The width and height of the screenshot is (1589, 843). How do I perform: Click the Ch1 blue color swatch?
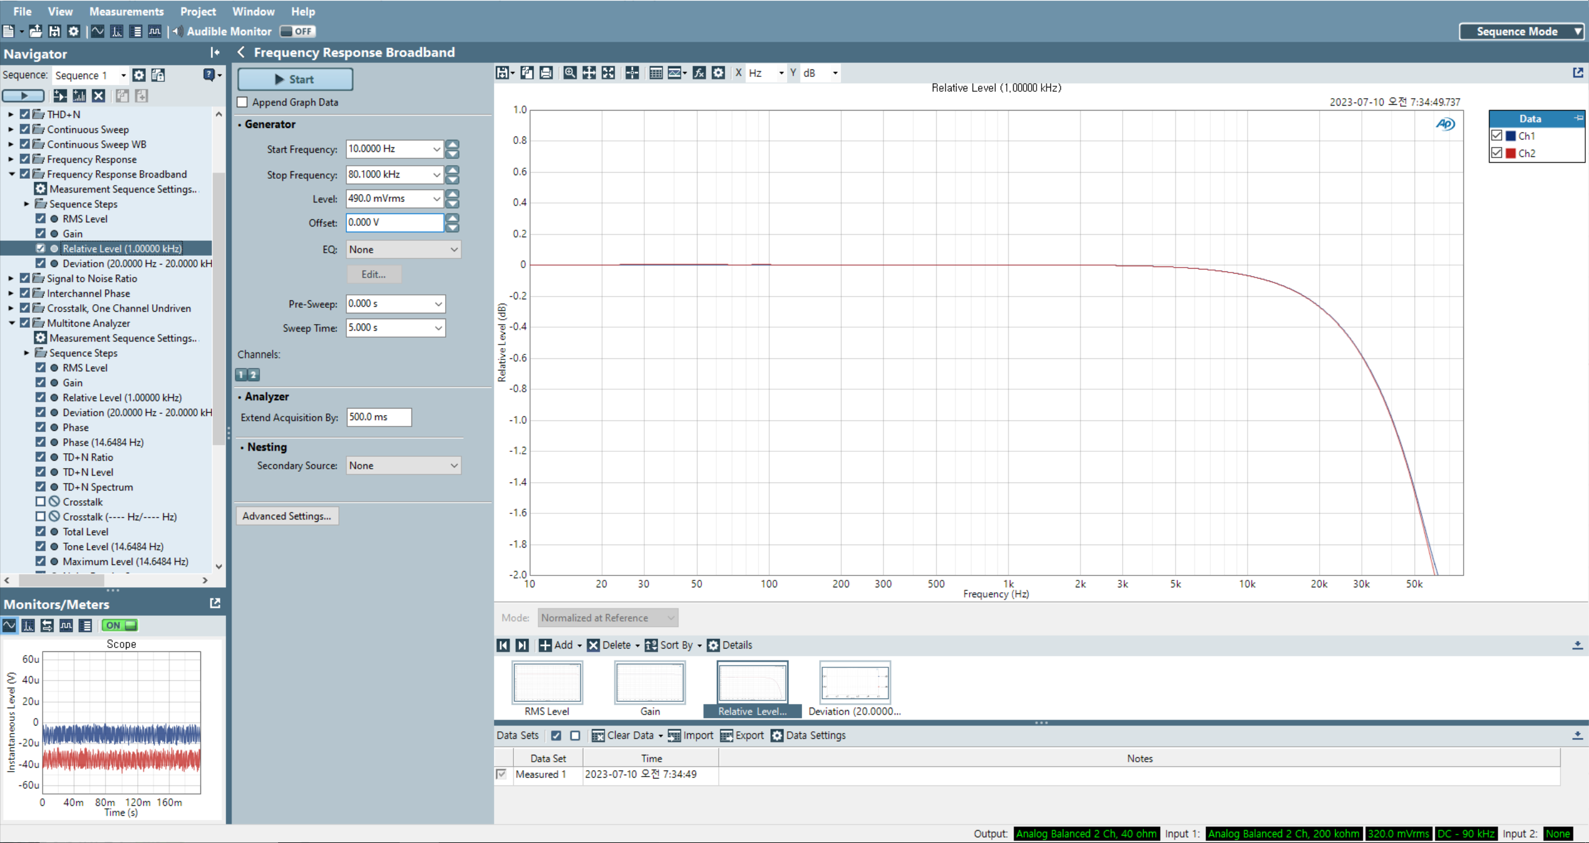click(1511, 136)
